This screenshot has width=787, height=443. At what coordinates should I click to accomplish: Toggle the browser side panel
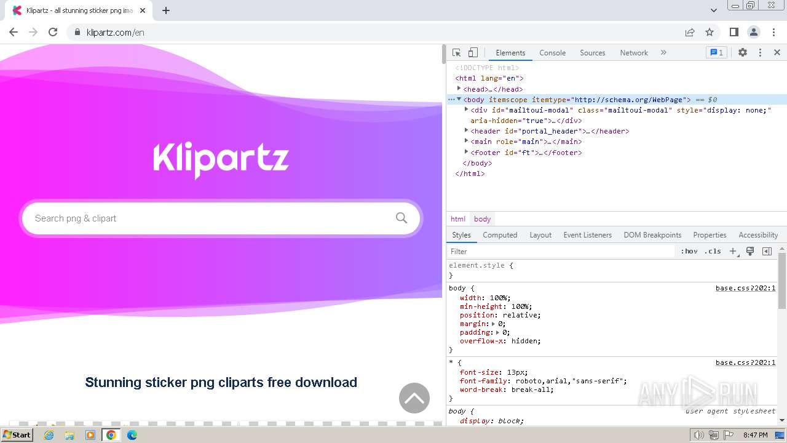click(734, 32)
